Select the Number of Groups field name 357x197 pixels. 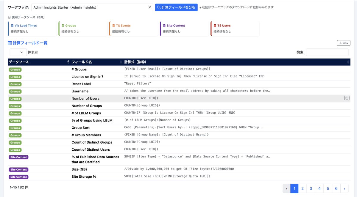[87, 106]
